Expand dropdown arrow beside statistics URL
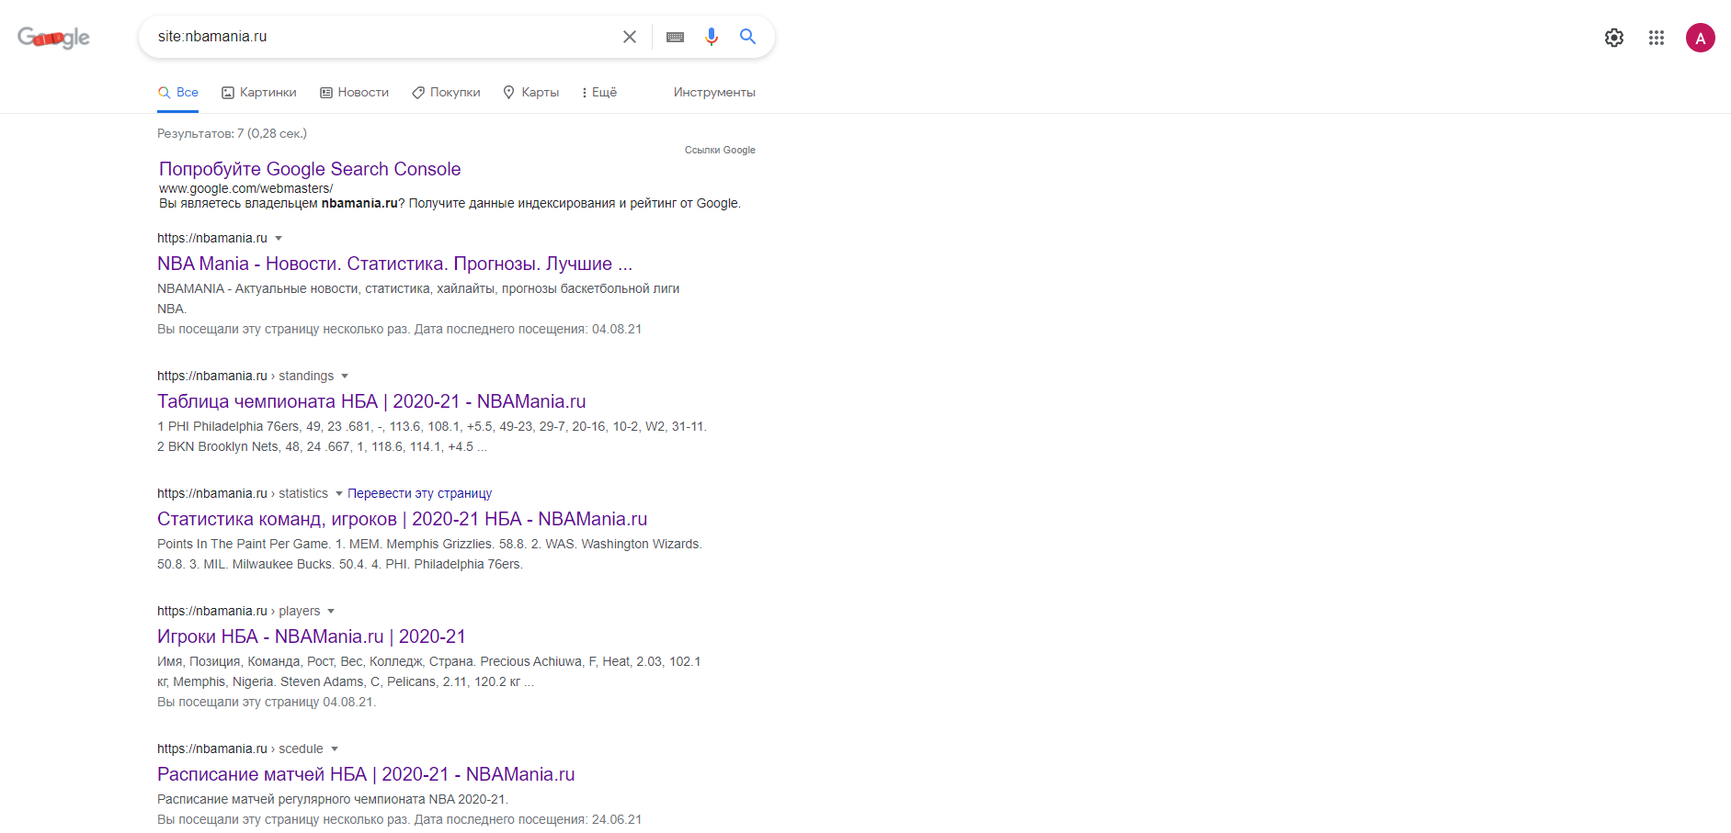The image size is (1731, 833). [x=338, y=494]
